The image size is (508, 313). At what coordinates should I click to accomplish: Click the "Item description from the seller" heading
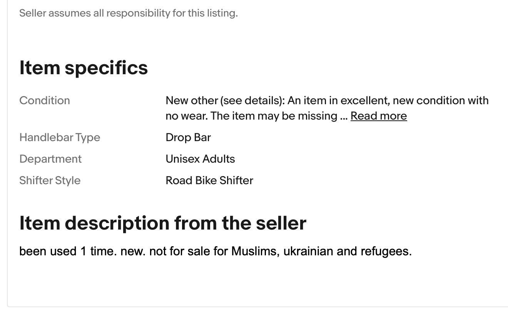(163, 223)
